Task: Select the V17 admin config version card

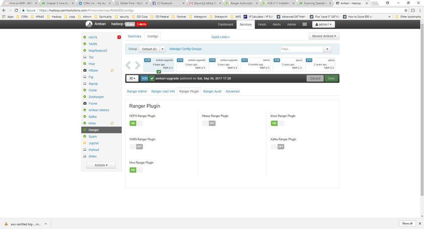Action: click(x=256, y=64)
